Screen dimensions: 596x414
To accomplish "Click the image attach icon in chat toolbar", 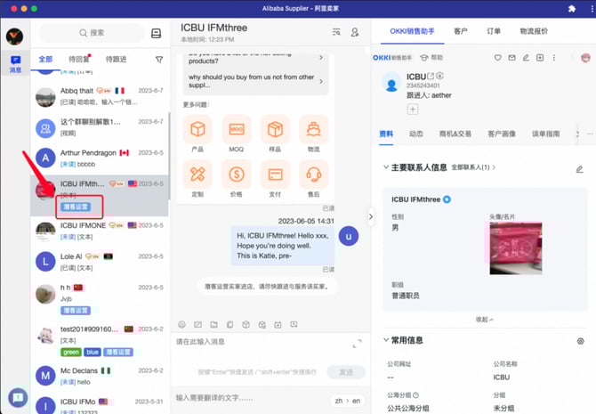I will [x=198, y=325].
